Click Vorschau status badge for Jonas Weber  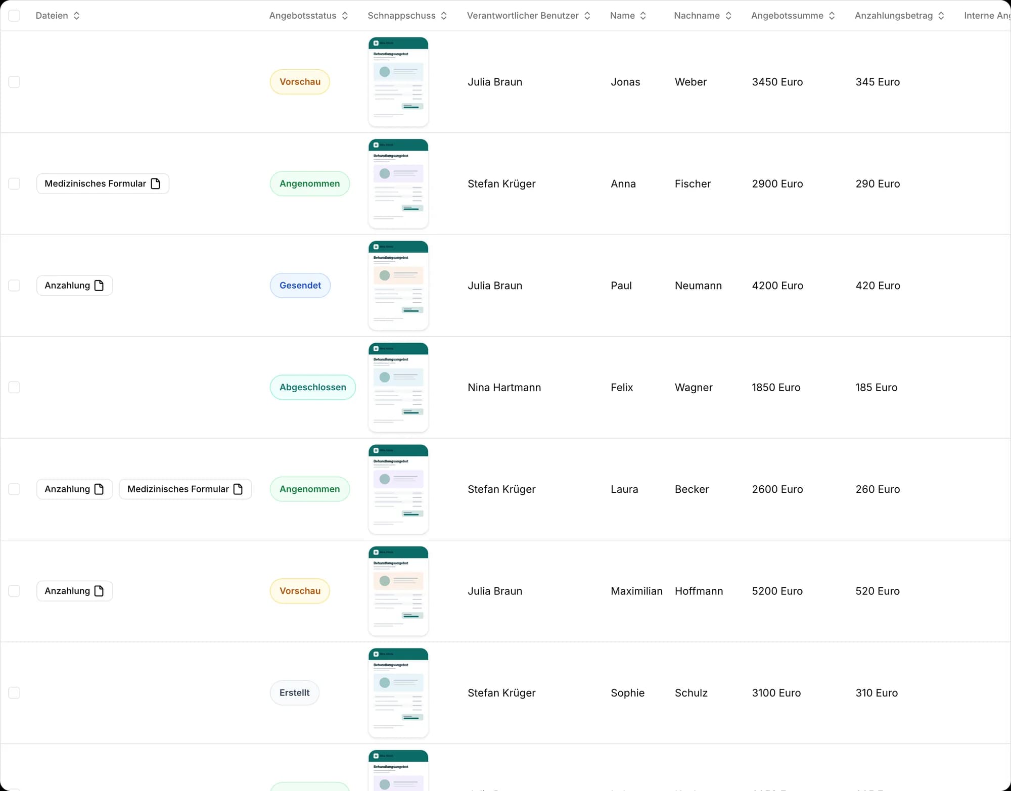300,82
